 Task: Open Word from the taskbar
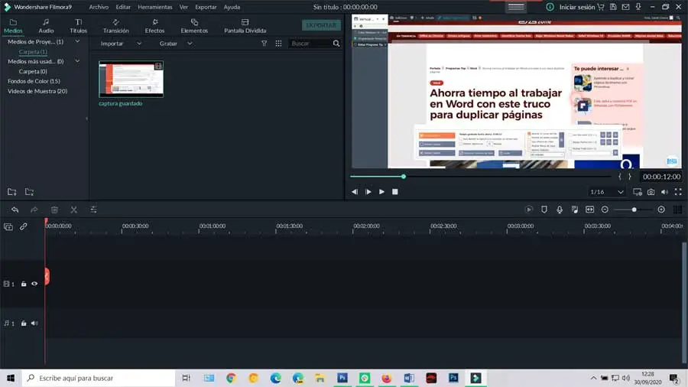pyautogui.click(x=409, y=378)
